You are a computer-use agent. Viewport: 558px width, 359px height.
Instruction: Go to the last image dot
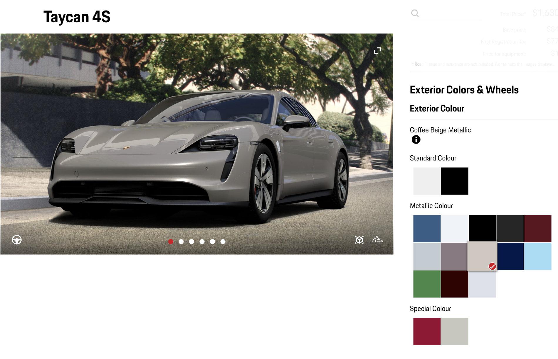click(x=223, y=241)
